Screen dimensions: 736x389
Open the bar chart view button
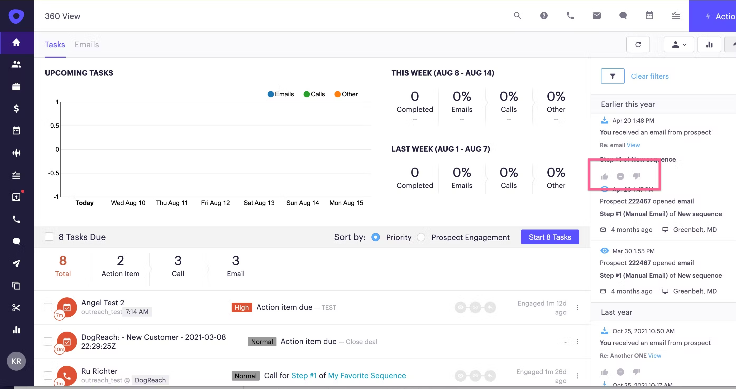pyautogui.click(x=709, y=44)
